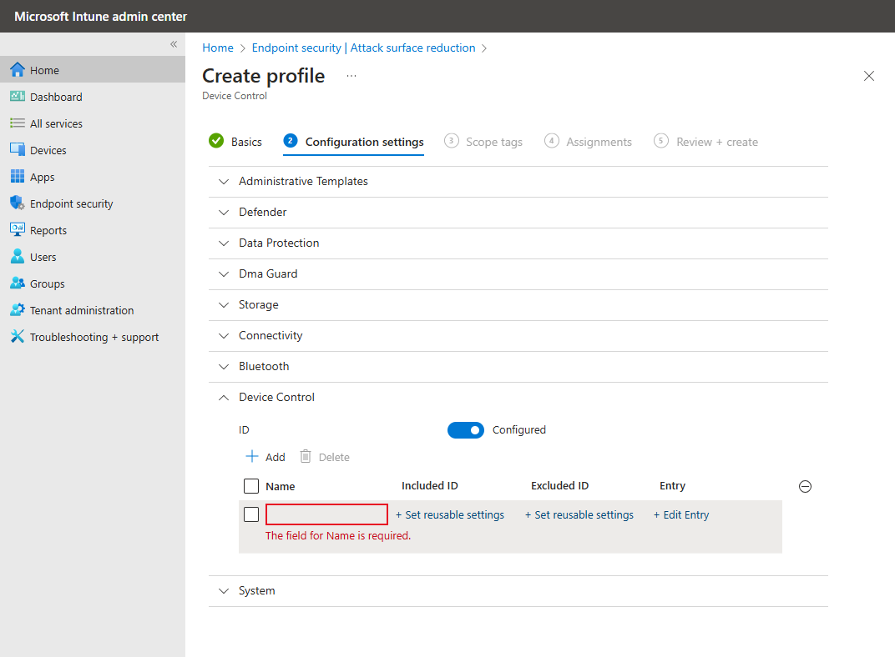
Task: Collapse the Device Control section
Action: coord(276,397)
